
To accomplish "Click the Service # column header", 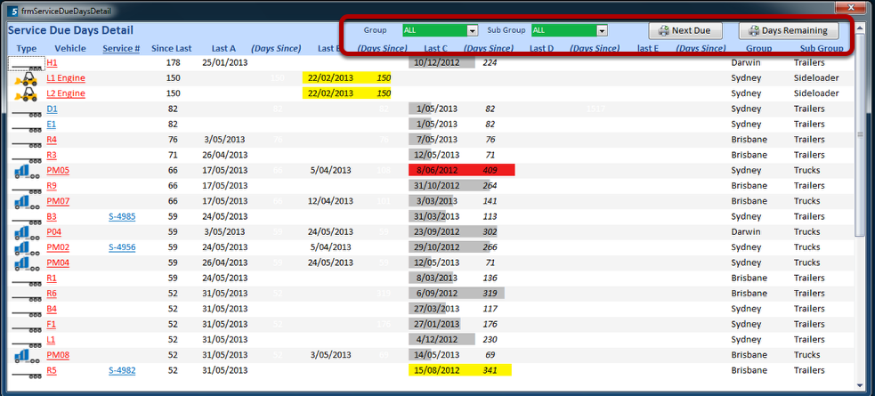I will pyautogui.click(x=121, y=49).
